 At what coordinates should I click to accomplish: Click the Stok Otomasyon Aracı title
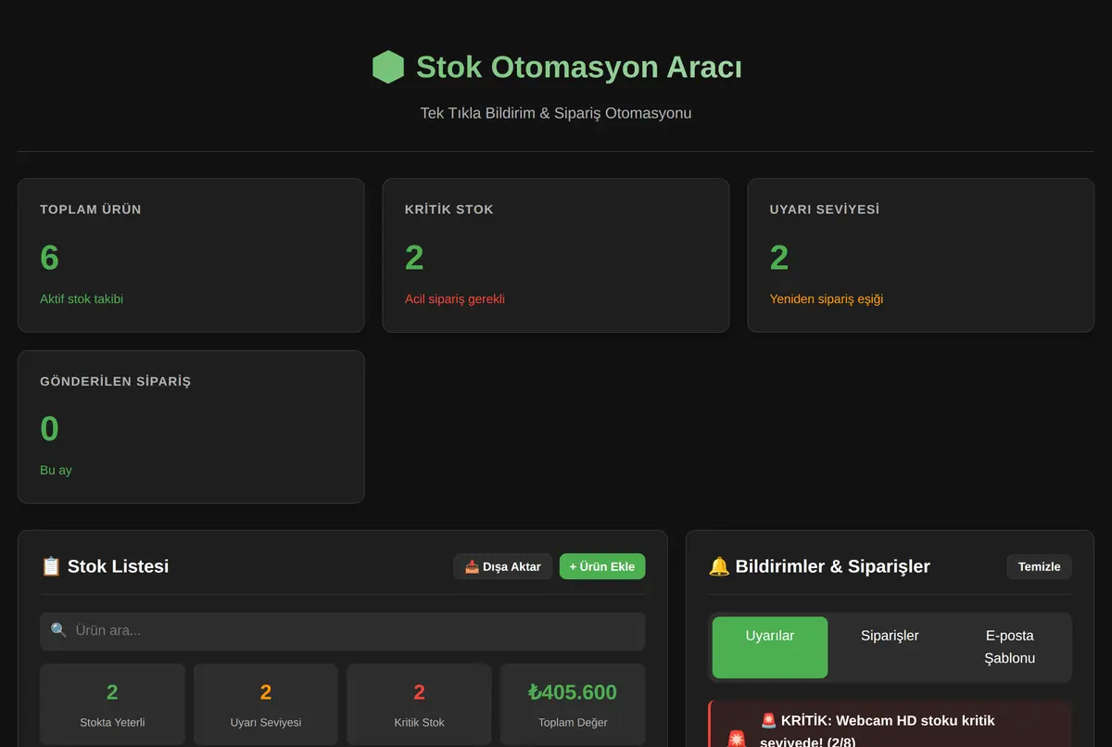578,67
